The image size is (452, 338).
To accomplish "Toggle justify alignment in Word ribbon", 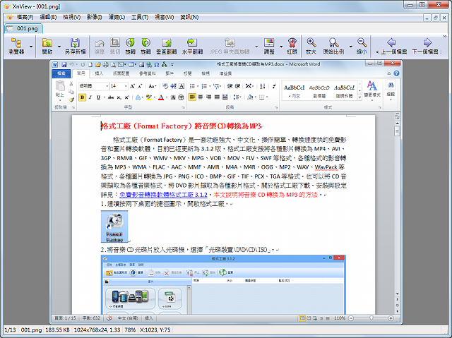I will (x=217, y=97).
